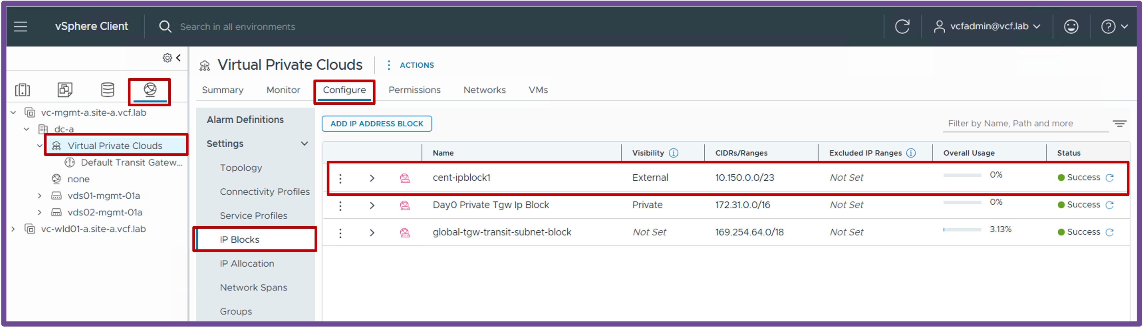Click Day0 Private Tgw usage bar
Image resolution: width=1143 pixels, height=327 pixels.
pyautogui.click(x=962, y=202)
